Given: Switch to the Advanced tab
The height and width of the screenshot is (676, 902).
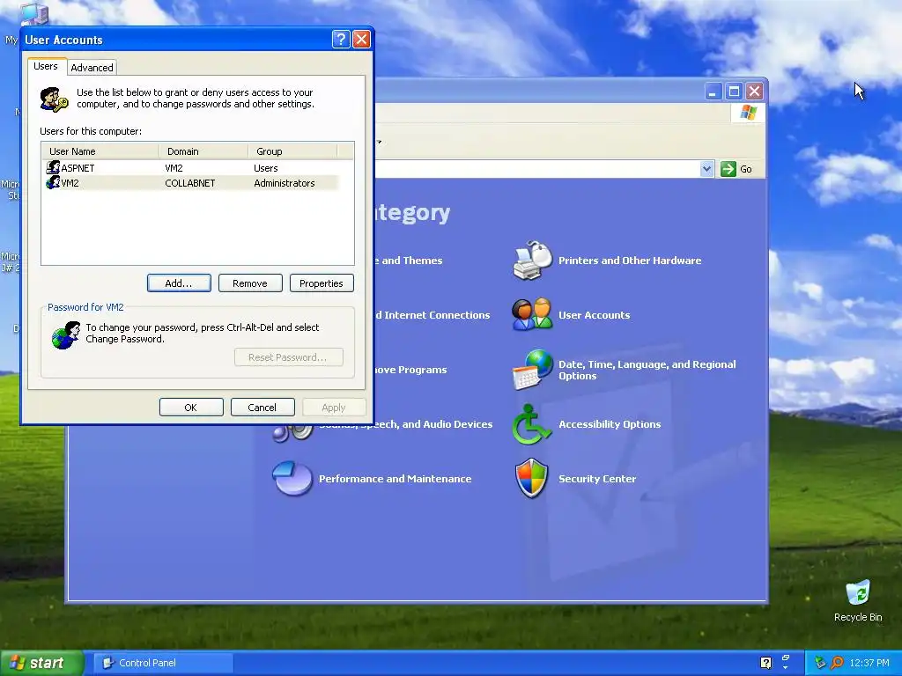Looking at the screenshot, I should pos(92,67).
